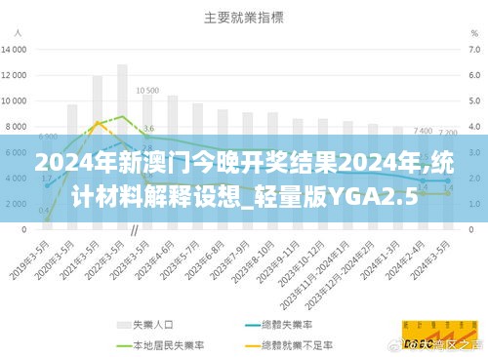The height and width of the screenshot is (357, 488).
Task: Click the blue legend line for 總體失業率
Action: tap(253, 325)
